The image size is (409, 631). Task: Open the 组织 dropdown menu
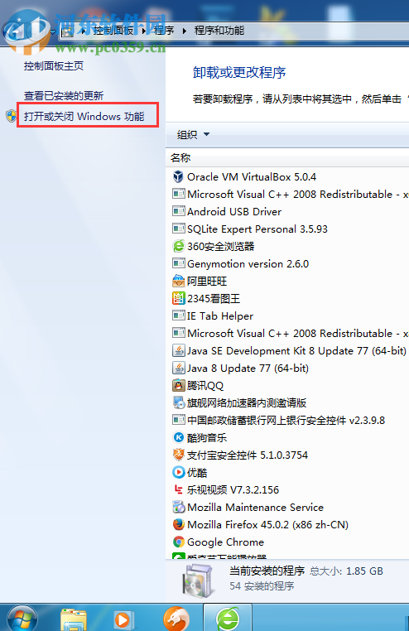tap(194, 134)
